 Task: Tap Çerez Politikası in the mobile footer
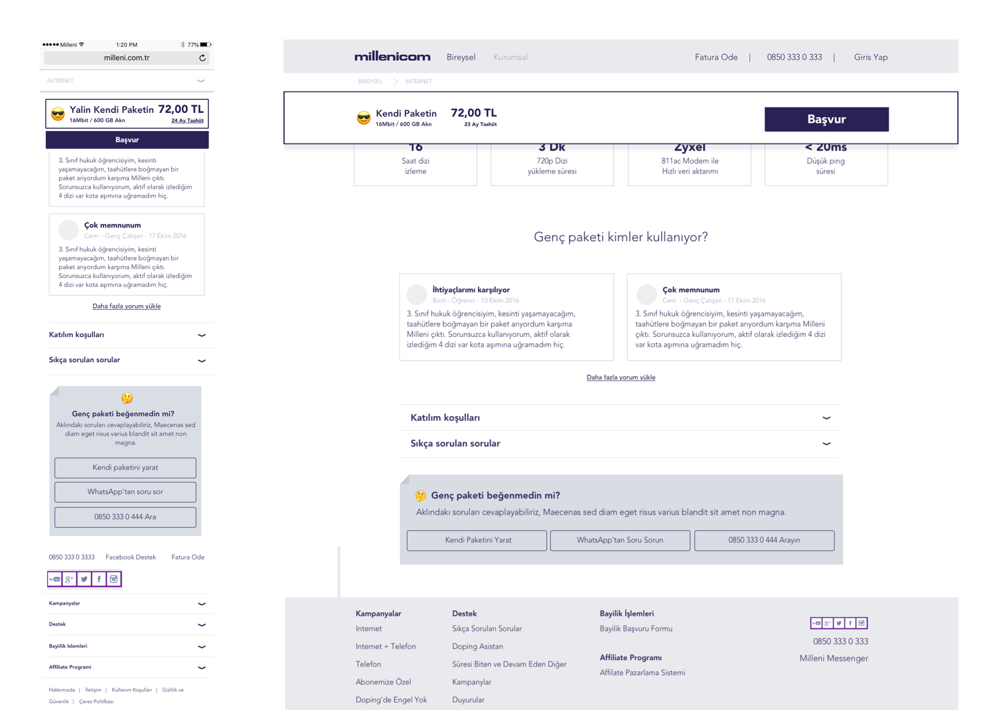(96, 702)
